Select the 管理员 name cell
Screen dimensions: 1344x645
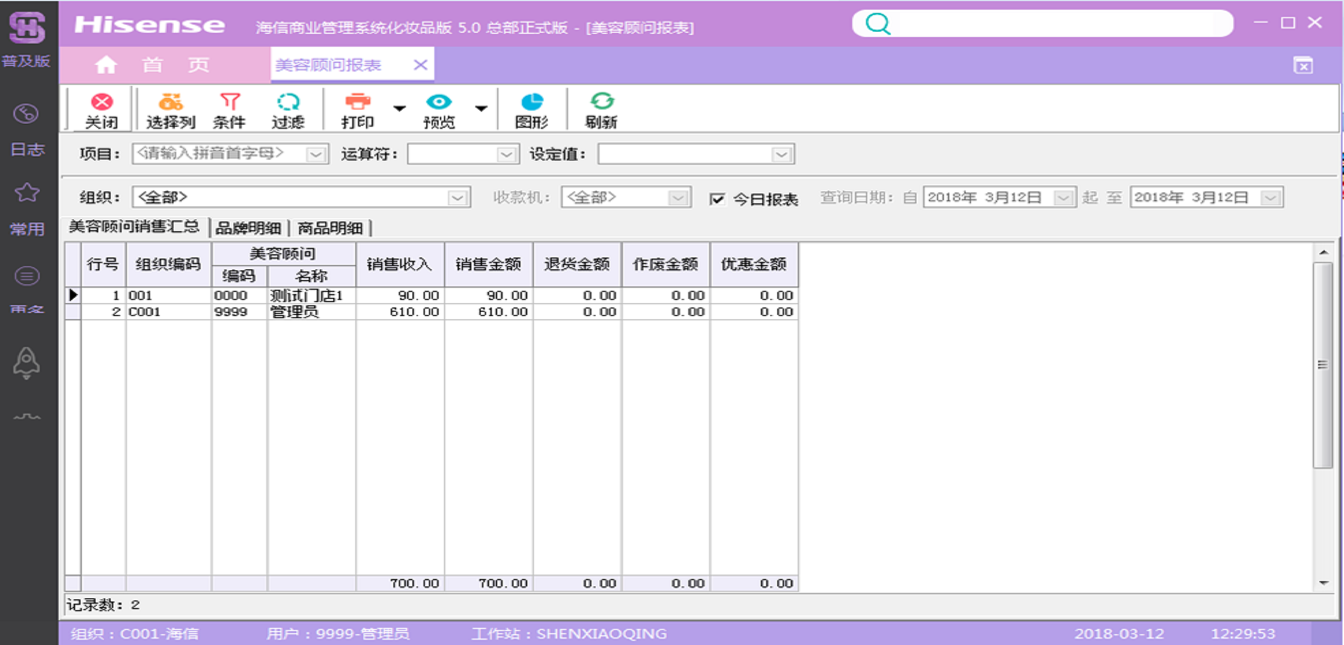[x=312, y=312]
